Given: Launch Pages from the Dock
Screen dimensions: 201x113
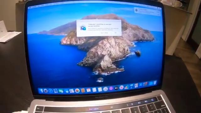Looking at the screenshot, I should point(136,85).
